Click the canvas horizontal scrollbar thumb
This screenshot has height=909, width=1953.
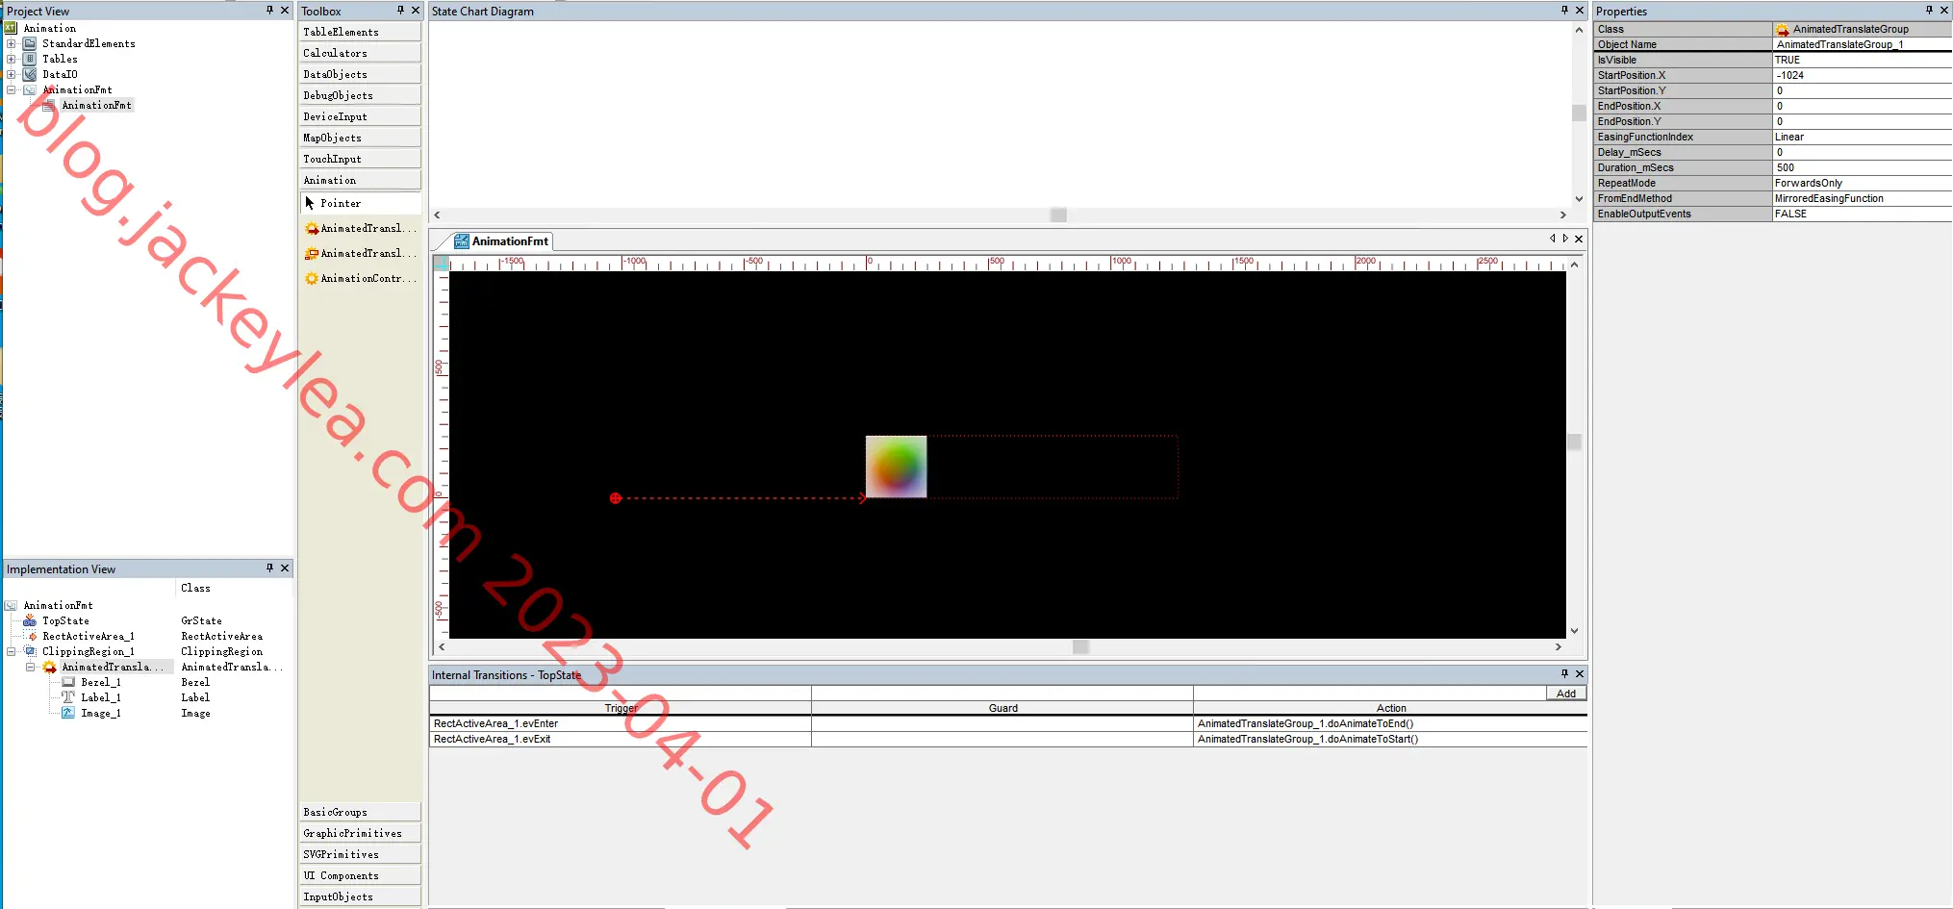click(1080, 647)
